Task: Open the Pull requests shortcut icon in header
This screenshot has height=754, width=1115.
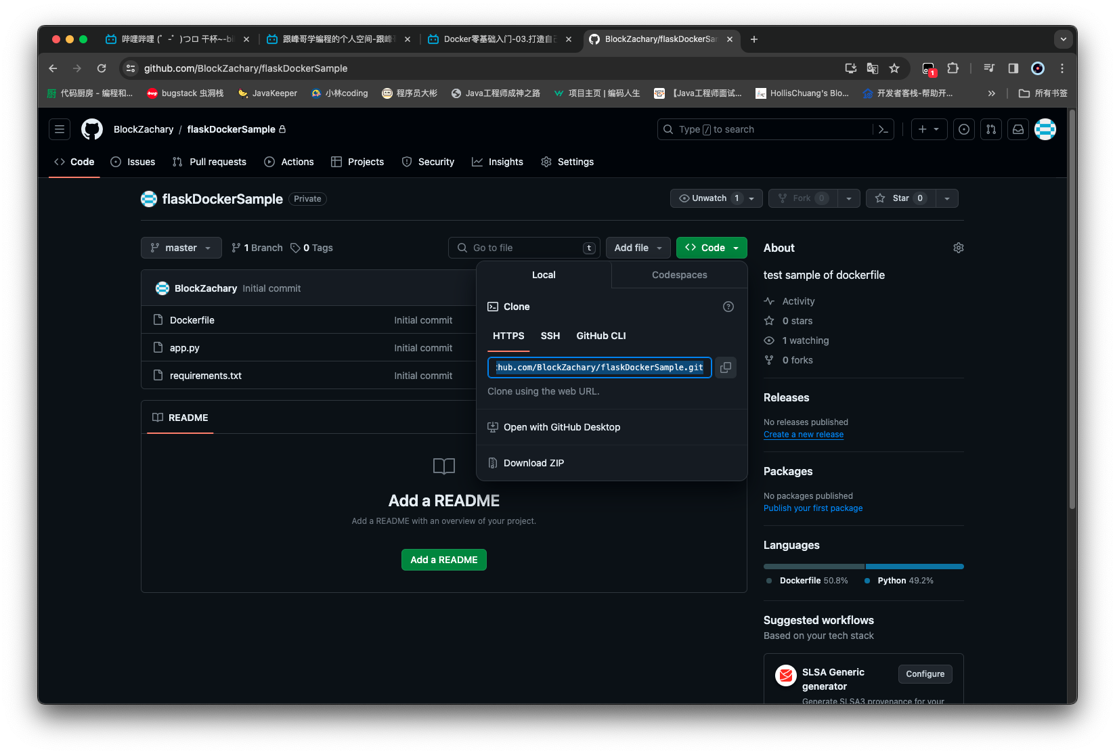Action: (991, 129)
